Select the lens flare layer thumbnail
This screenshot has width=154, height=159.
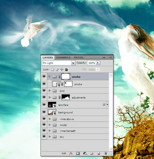pyautogui.click(x=52, y=105)
